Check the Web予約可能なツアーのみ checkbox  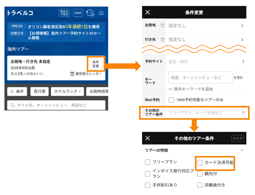tap(171, 100)
